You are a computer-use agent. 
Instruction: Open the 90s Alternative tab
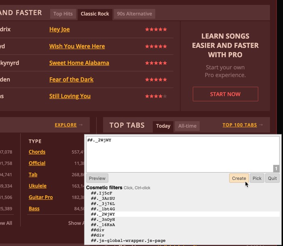(135, 14)
